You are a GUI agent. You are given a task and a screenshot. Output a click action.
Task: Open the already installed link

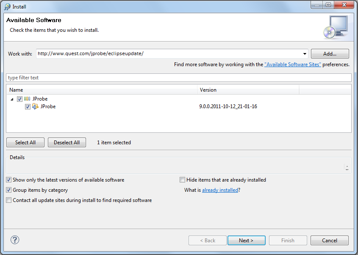click(220, 190)
